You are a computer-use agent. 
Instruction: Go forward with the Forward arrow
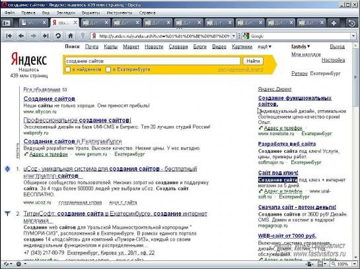point(34,36)
